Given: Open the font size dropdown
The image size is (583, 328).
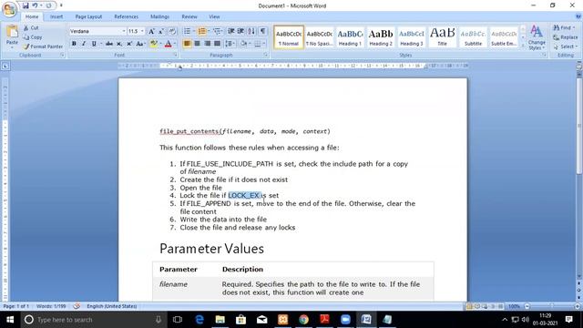Looking at the screenshot, I should 142,32.
